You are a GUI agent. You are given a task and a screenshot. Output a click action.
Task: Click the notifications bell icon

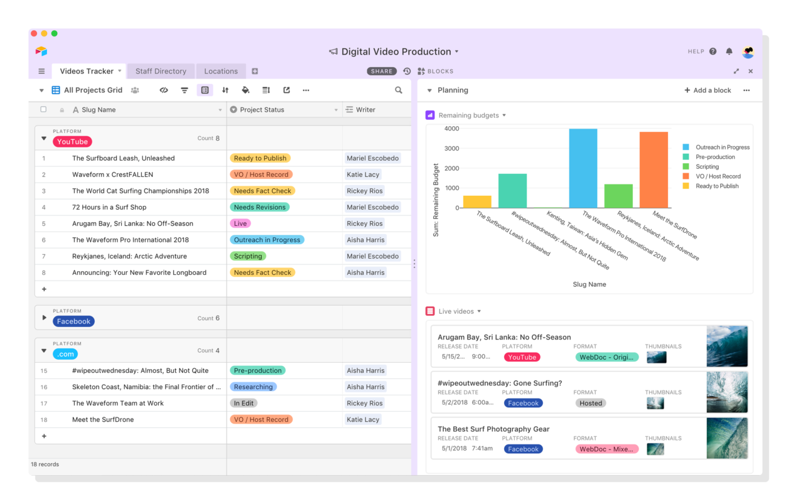click(x=729, y=51)
